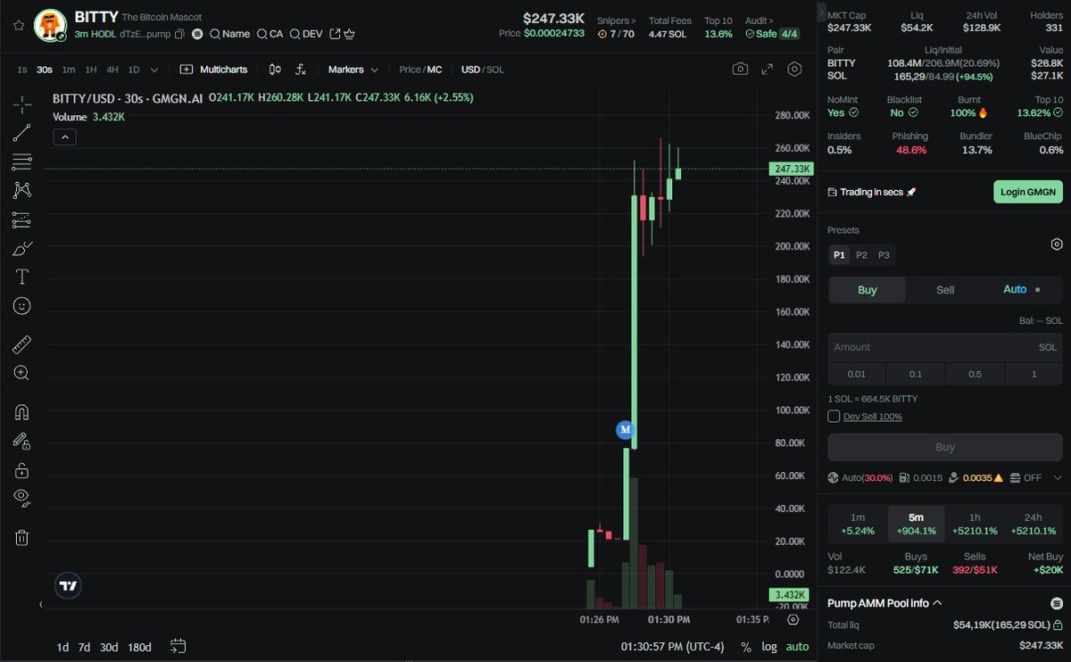1071x662 pixels.
Task: Set the date range to 7d
Action: 84,647
